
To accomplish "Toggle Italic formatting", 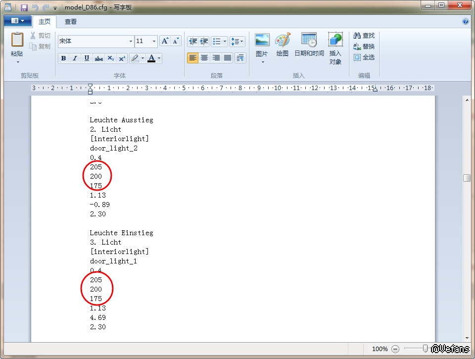I will (75, 58).
